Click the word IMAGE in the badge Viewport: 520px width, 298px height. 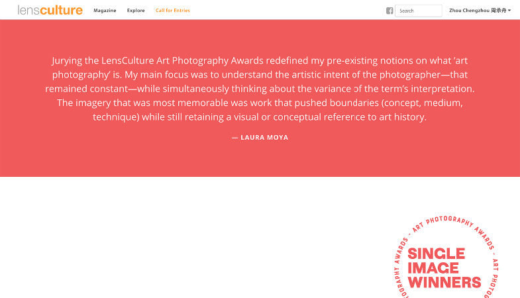click(433, 268)
